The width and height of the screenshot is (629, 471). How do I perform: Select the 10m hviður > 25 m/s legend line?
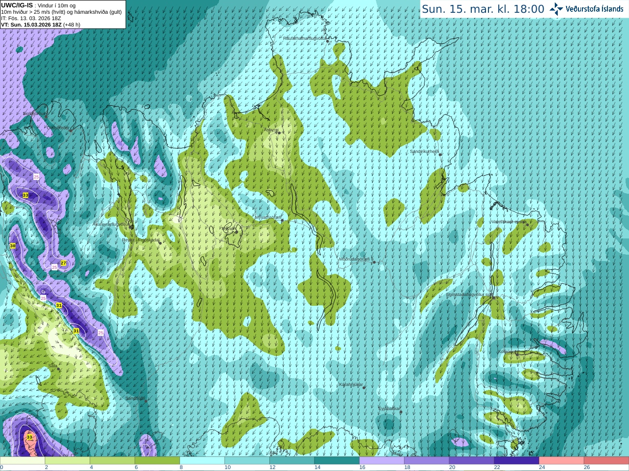[x=61, y=12]
